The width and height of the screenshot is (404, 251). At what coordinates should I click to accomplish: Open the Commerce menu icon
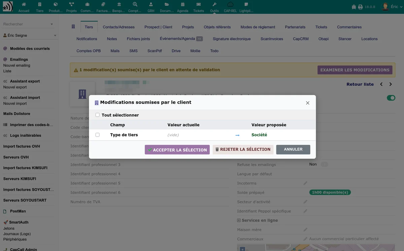tap(87, 4)
